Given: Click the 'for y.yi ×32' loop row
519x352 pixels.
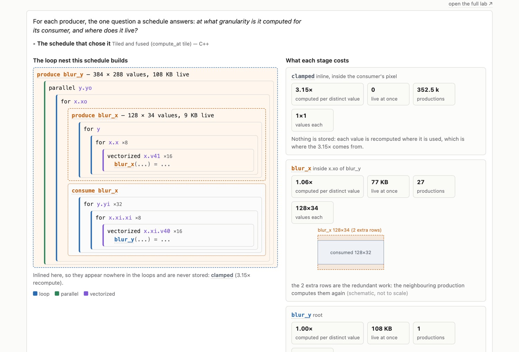Looking at the screenshot, I should point(103,204).
